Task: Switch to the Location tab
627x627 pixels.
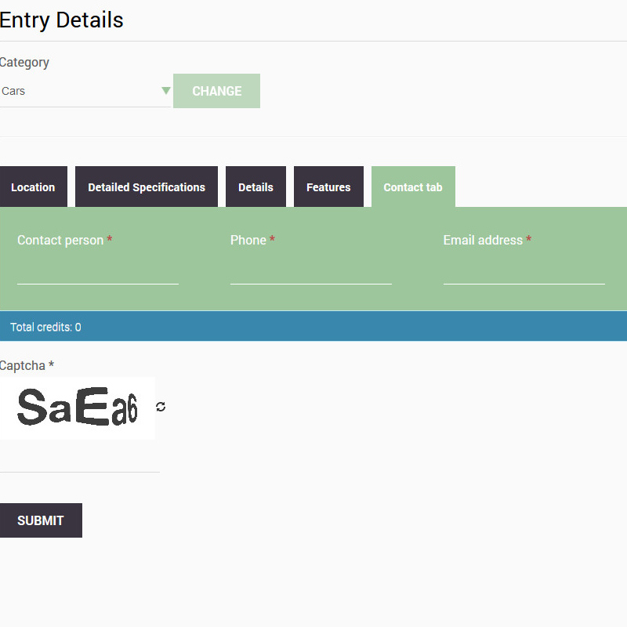Action: click(33, 187)
